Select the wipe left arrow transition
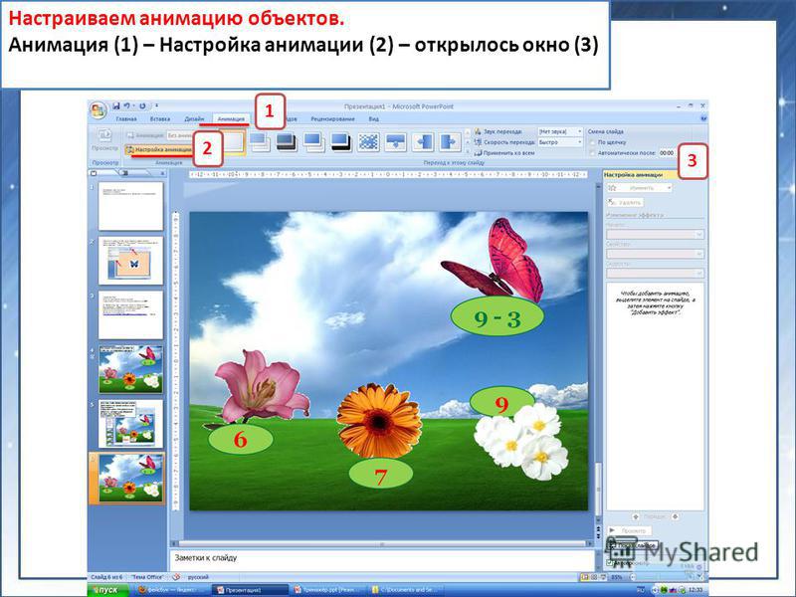This screenshot has width=796, height=597. pyautogui.click(x=422, y=141)
